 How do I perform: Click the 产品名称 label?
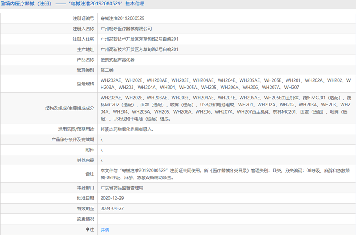click(x=85, y=60)
